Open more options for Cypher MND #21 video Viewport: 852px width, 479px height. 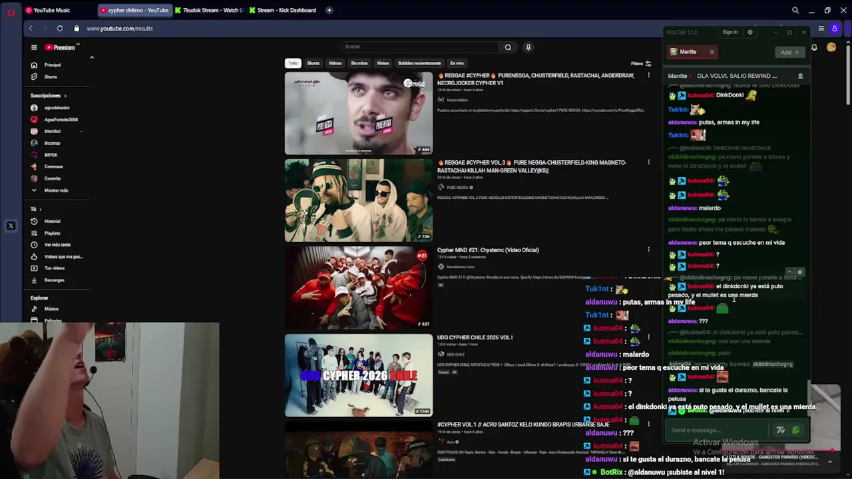648,250
